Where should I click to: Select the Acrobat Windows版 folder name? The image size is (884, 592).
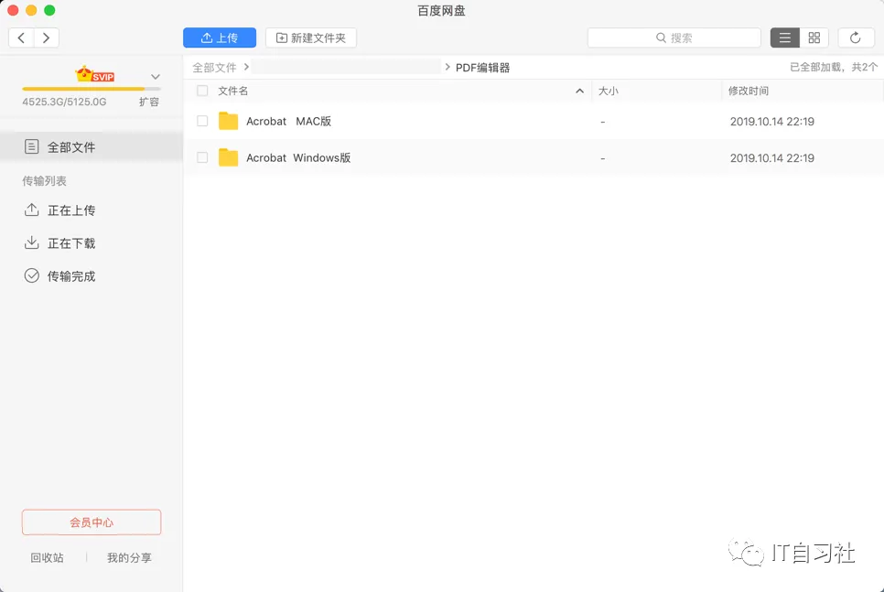(298, 158)
